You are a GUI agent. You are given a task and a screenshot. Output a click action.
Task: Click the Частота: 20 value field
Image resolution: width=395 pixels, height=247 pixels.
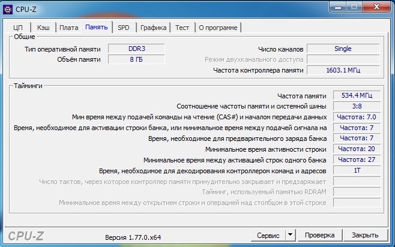(357, 149)
